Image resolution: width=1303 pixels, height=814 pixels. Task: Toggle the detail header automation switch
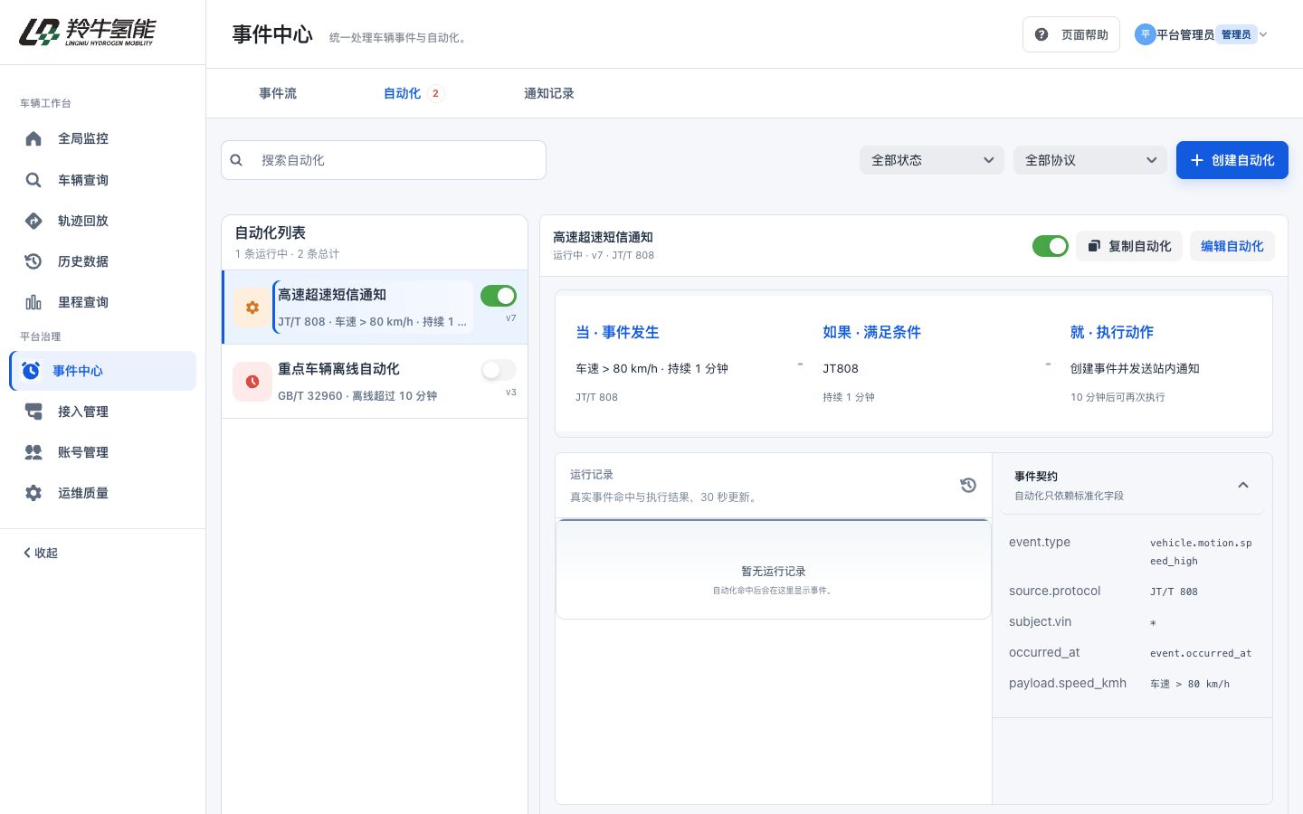point(1051,246)
